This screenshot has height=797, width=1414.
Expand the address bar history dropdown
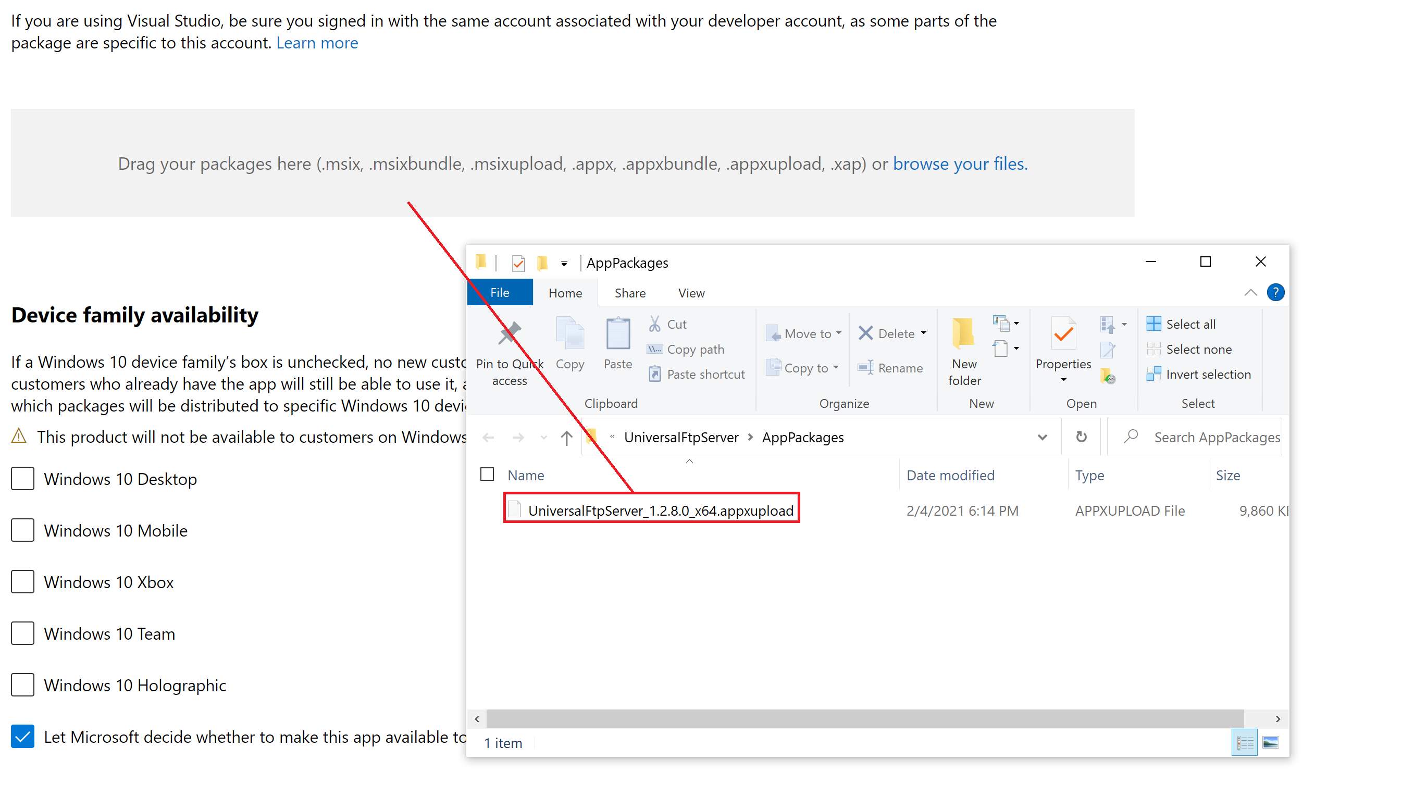(1042, 438)
